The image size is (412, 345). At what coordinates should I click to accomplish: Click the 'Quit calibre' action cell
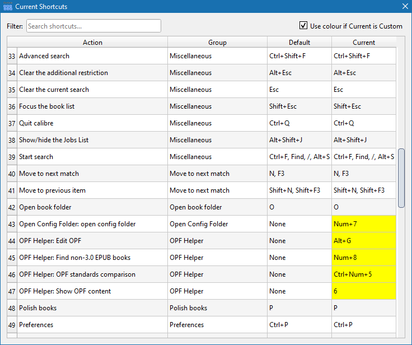tap(92, 123)
